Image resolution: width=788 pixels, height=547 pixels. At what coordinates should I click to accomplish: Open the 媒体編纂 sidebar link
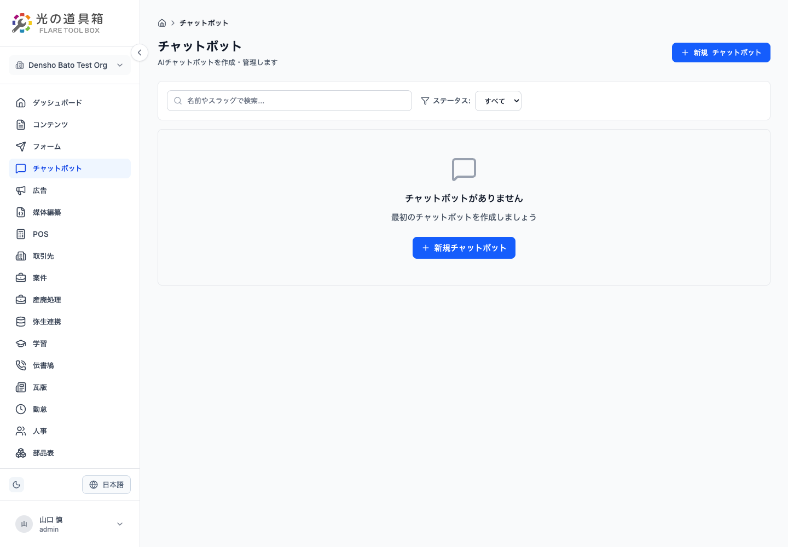(x=69, y=212)
